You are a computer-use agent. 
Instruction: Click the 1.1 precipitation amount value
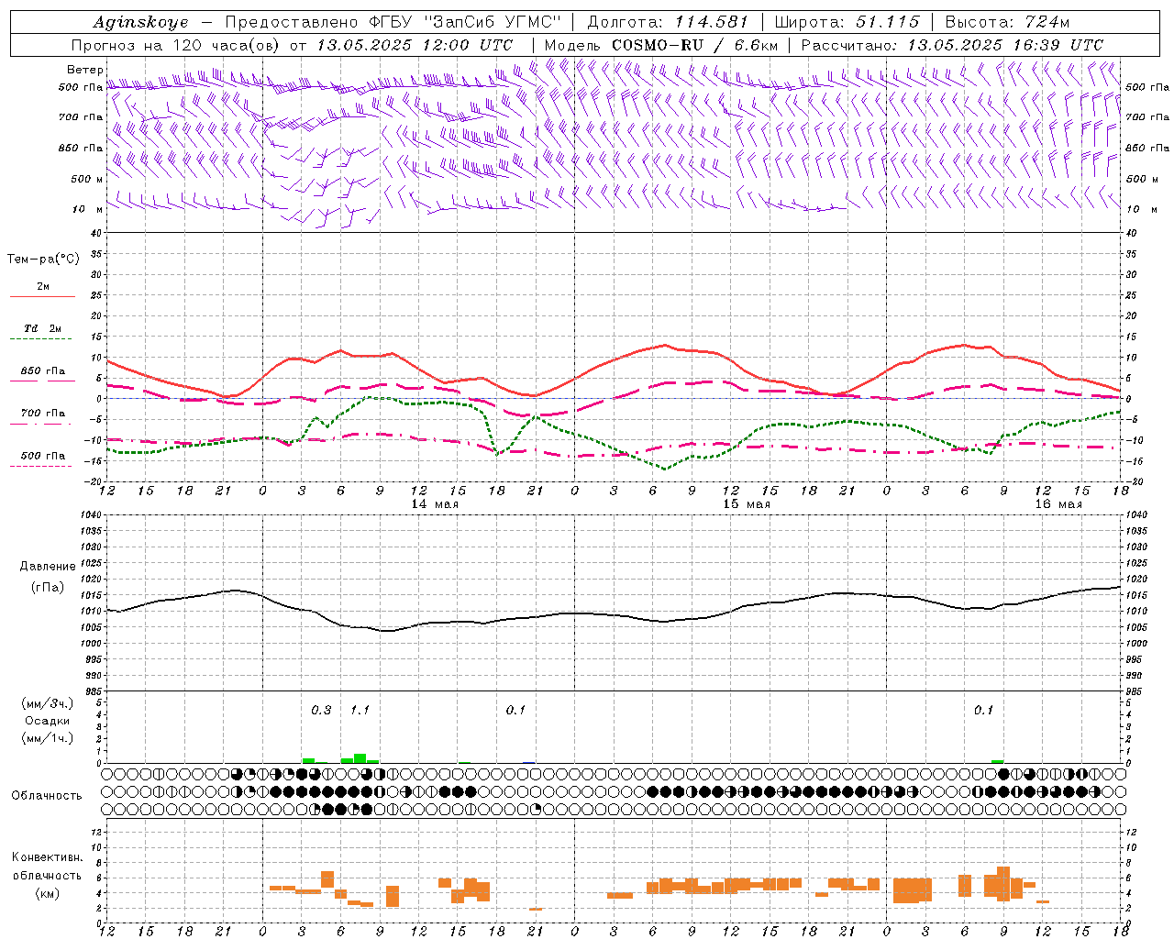pos(360,711)
